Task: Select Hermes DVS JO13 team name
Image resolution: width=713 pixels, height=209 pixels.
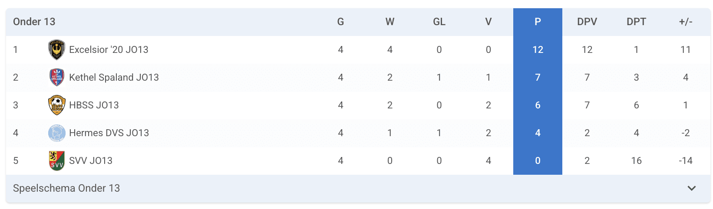Action: pyautogui.click(x=109, y=133)
